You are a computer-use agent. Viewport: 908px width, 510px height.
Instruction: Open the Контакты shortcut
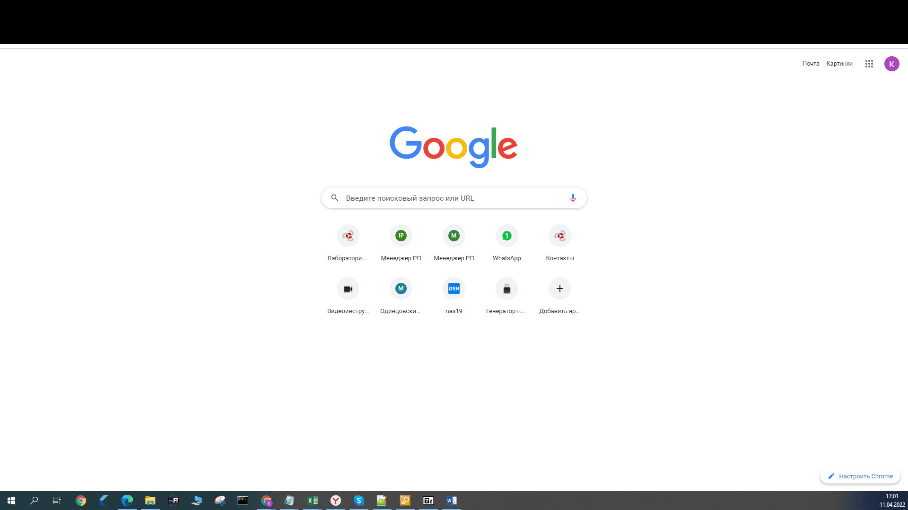(x=560, y=244)
